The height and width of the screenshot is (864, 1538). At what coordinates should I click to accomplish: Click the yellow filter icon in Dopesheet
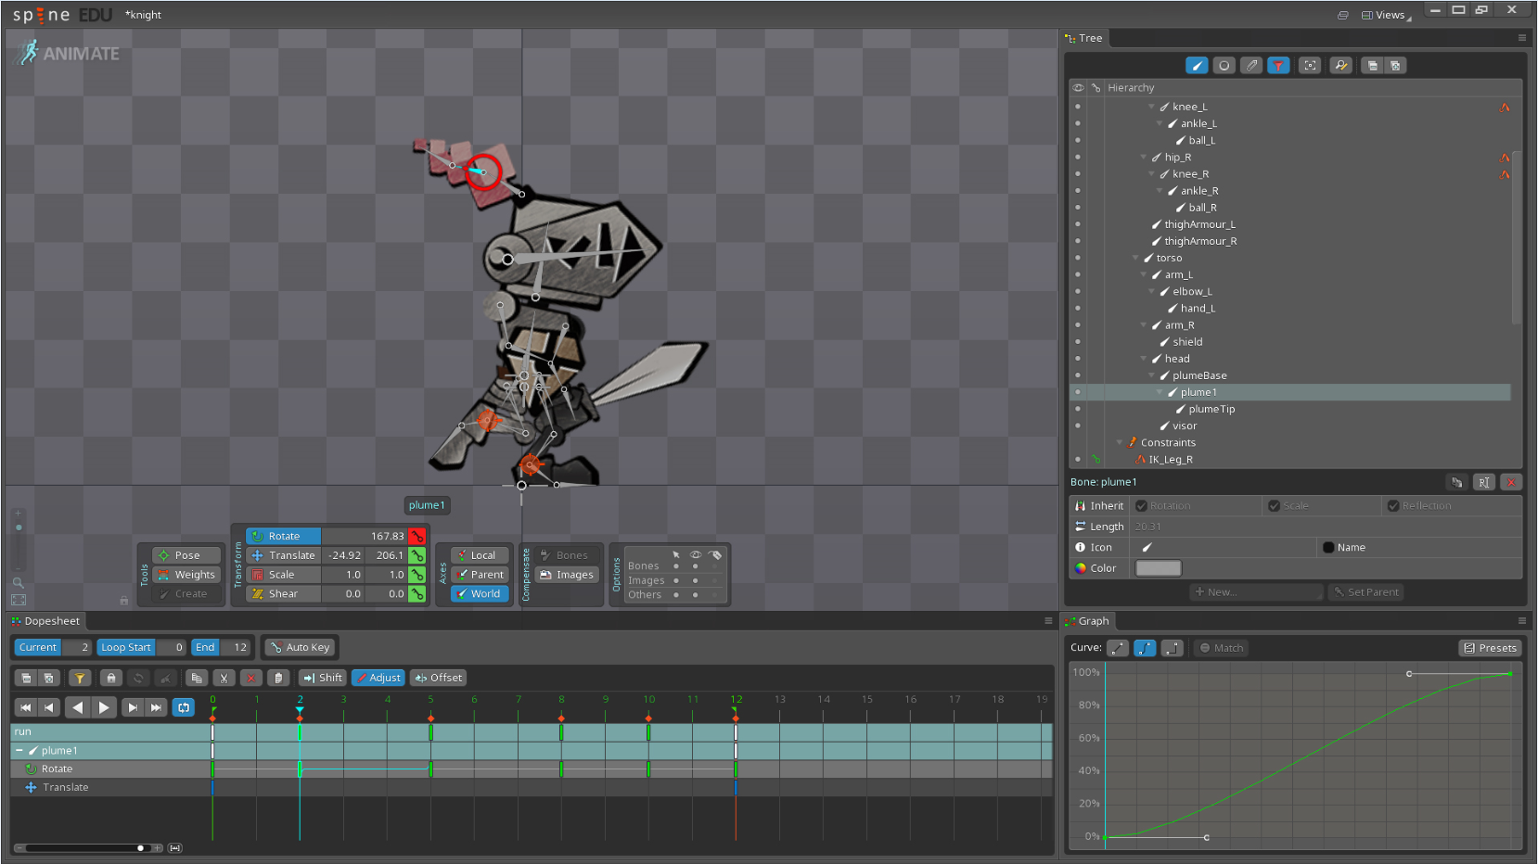click(x=80, y=678)
